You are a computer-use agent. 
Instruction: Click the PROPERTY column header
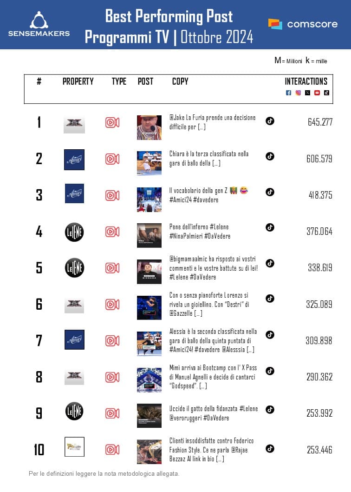point(78,81)
